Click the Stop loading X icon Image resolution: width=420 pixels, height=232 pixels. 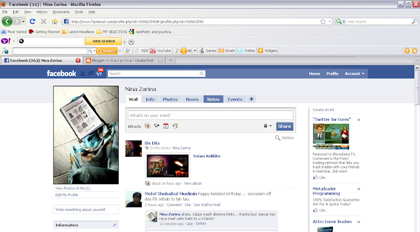[44, 22]
